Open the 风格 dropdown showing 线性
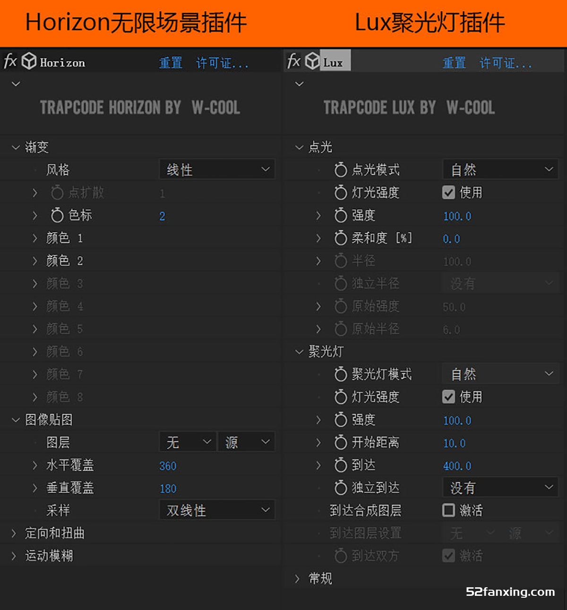 tap(217, 170)
